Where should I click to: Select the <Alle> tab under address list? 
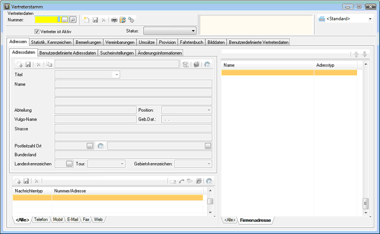229,220
